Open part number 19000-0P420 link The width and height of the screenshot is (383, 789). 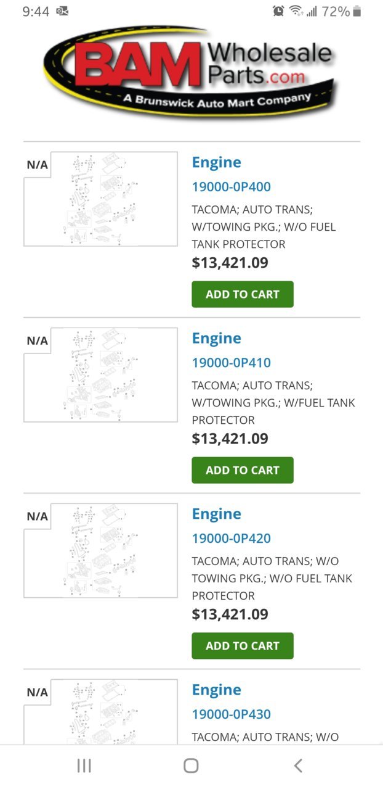[231, 539]
